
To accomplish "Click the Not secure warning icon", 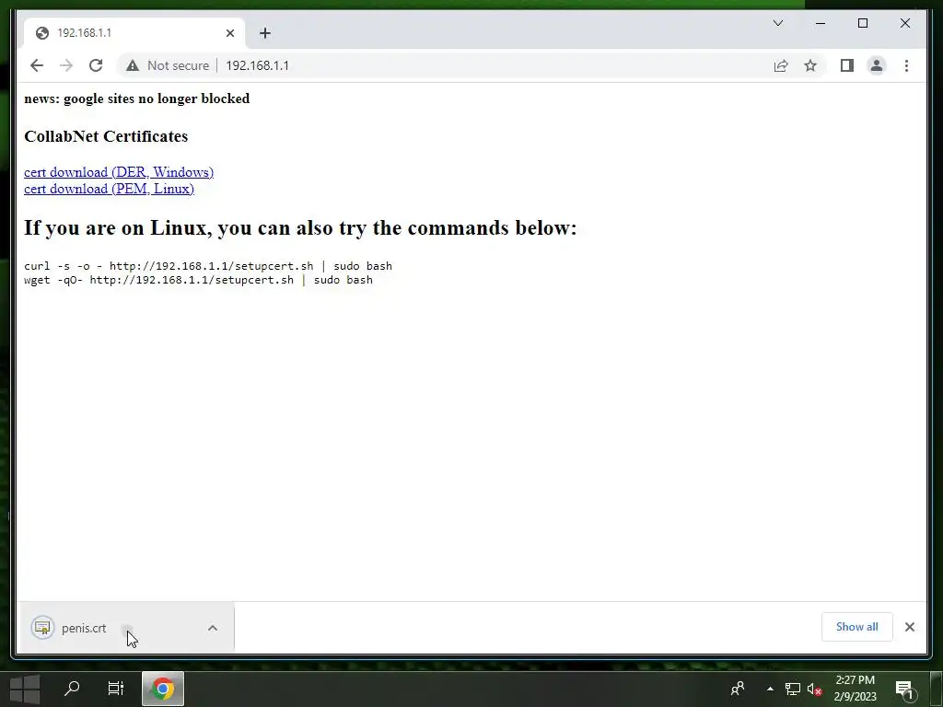I will (133, 65).
